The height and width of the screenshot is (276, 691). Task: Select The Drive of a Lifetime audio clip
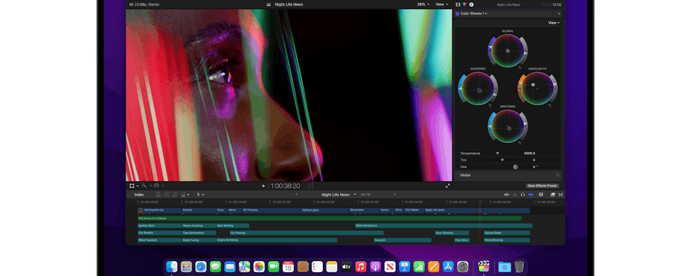click(x=329, y=218)
